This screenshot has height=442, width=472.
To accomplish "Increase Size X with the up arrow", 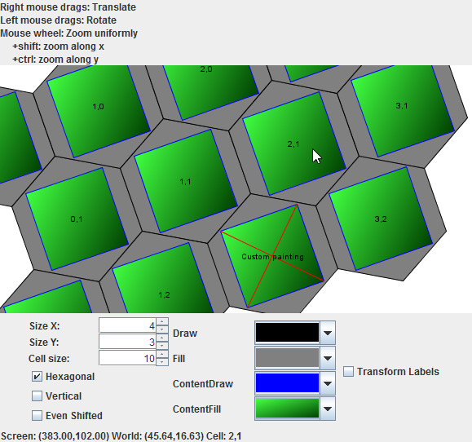I will pos(162,321).
